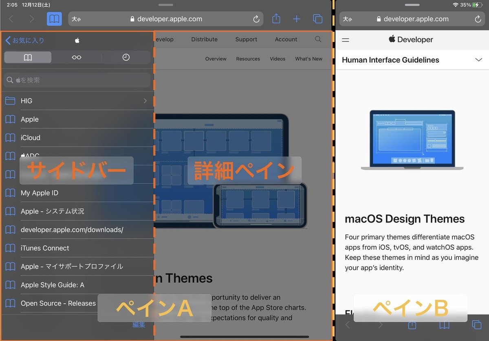The width and height of the screenshot is (489, 341).
Task: Open Distribute in the website navigation
Action: click(204, 39)
